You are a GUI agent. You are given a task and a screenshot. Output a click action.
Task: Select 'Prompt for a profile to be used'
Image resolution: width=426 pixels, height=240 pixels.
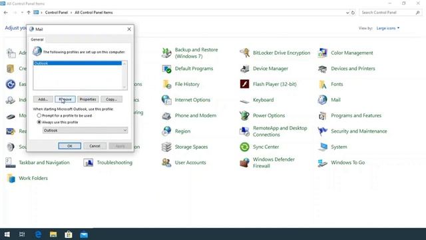tap(39, 115)
